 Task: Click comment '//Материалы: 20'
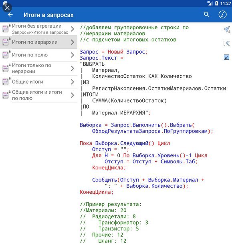[x=103, y=211]
